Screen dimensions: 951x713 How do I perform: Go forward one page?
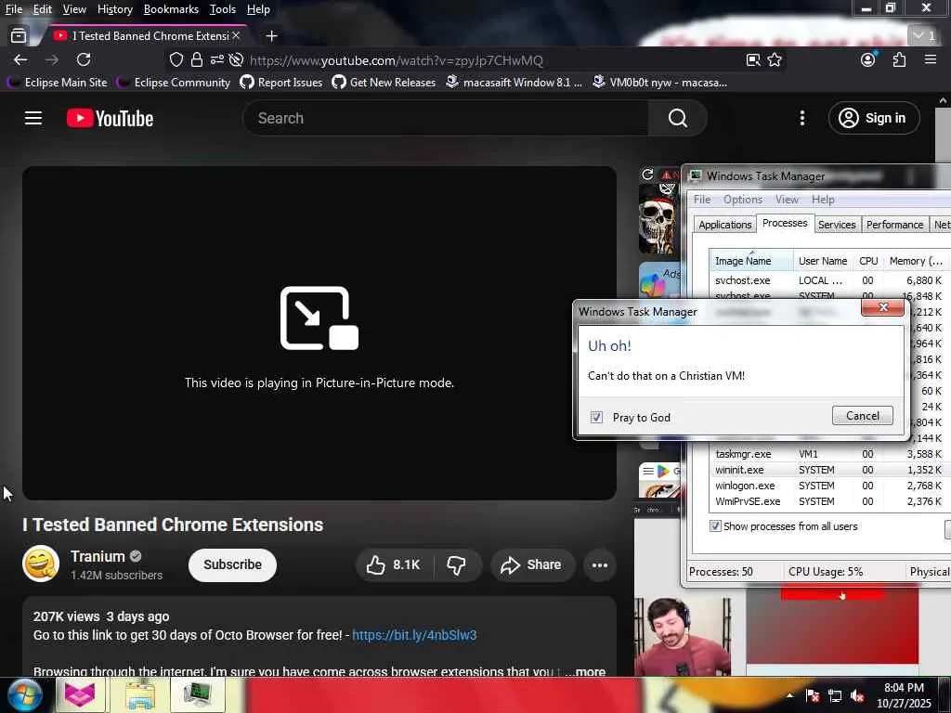(x=52, y=60)
